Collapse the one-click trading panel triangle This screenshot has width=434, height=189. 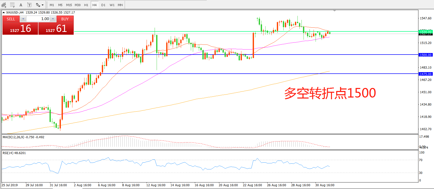point(4,12)
